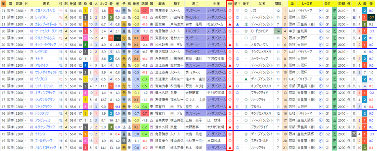Select sire cell ルーラーシップ
This screenshot has height=151, width=377.
pos(262,58)
